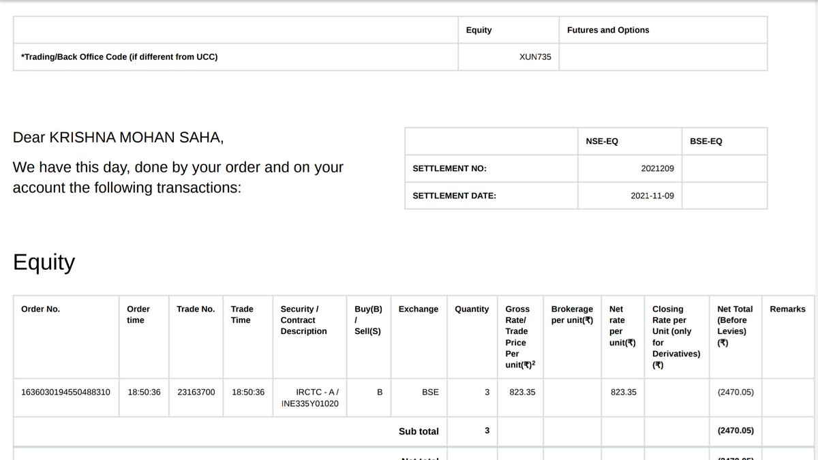The width and height of the screenshot is (818, 460).
Task: Click the Sub total label
Action: (419, 431)
